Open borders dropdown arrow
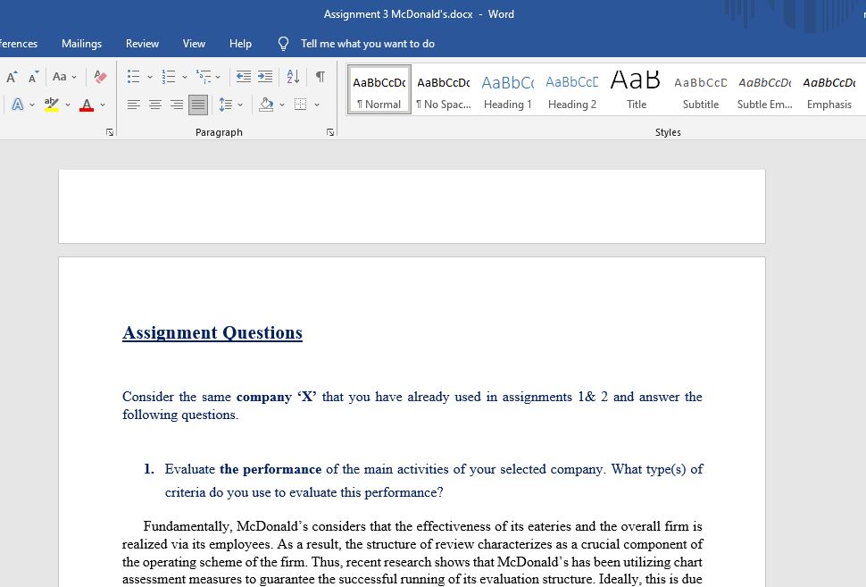This screenshot has height=587, width=866. (317, 105)
